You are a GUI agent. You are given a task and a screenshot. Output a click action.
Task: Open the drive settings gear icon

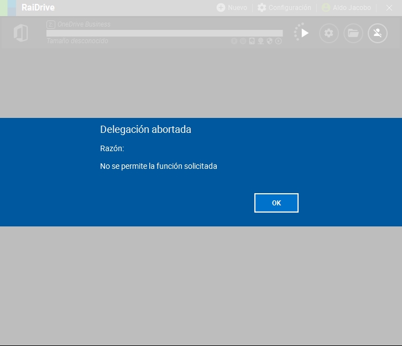tap(329, 33)
